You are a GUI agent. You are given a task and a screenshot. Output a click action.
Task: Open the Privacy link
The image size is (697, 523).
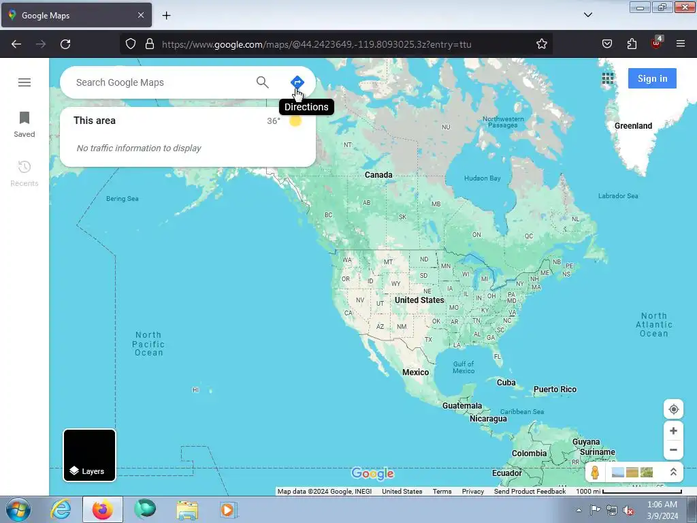pyautogui.click(x=472, y=492)
